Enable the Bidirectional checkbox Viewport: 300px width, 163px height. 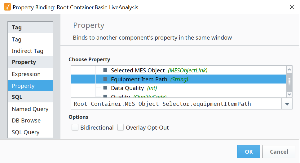tap(75, 127)
